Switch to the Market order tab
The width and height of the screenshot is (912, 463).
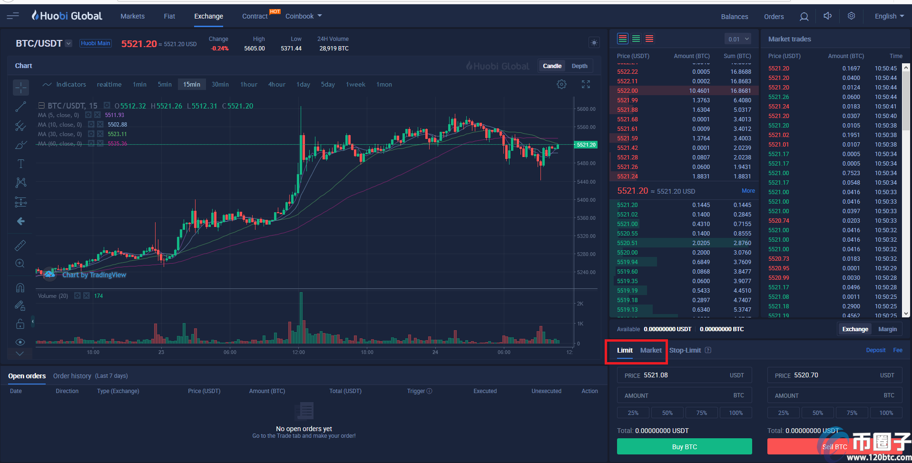point(650,350)
